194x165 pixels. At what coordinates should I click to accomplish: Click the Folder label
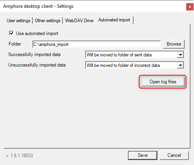click(15, 44)
